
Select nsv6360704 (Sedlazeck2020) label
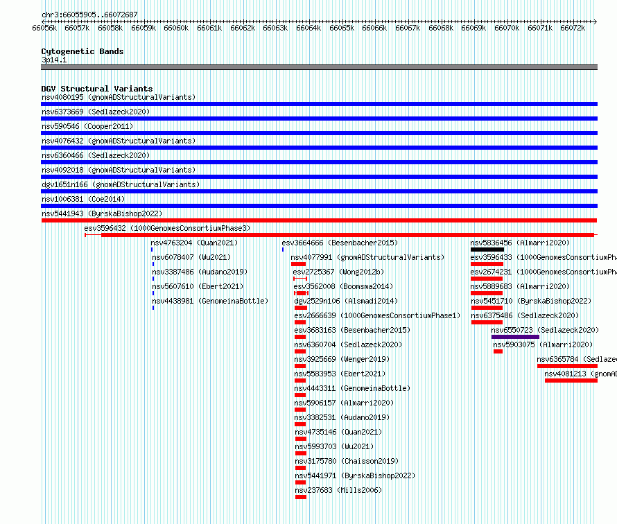(348, 344)
